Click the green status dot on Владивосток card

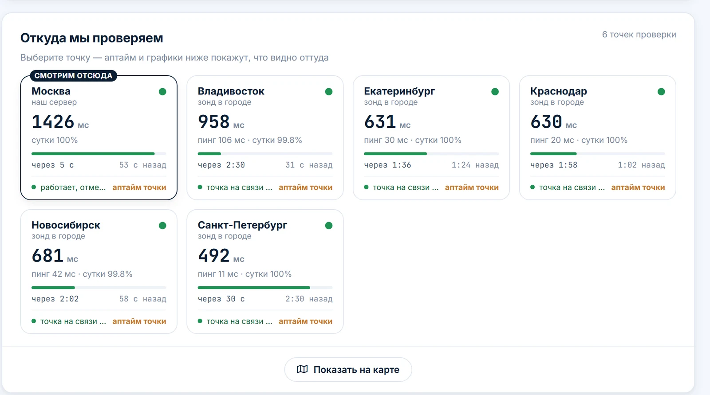coord(329,92)
